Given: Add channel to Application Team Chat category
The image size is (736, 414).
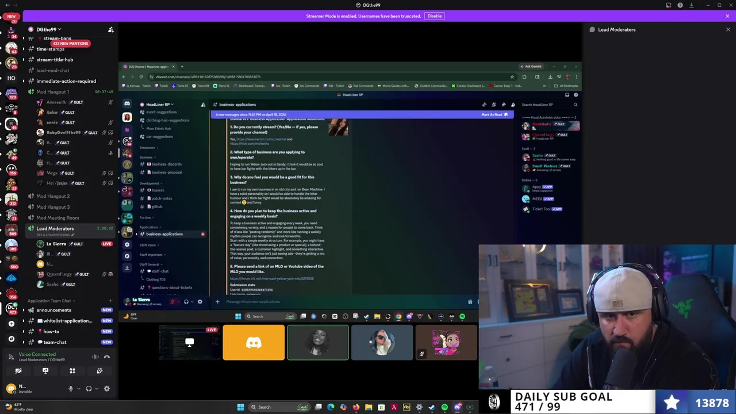Looking at the screenshot, I should (x=110, y=301).
